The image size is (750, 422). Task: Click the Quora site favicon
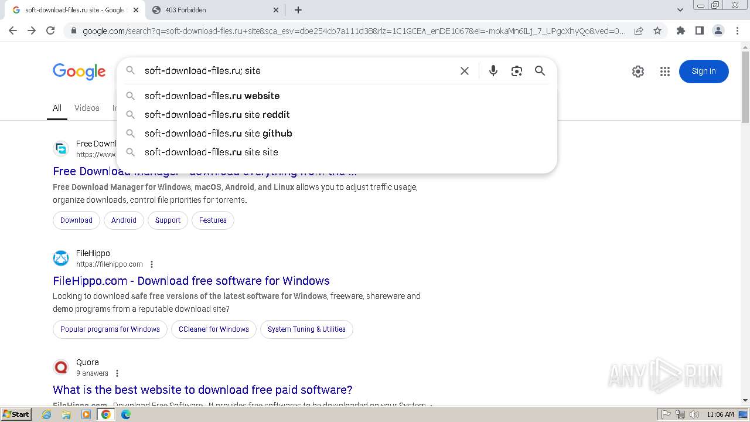61,367
